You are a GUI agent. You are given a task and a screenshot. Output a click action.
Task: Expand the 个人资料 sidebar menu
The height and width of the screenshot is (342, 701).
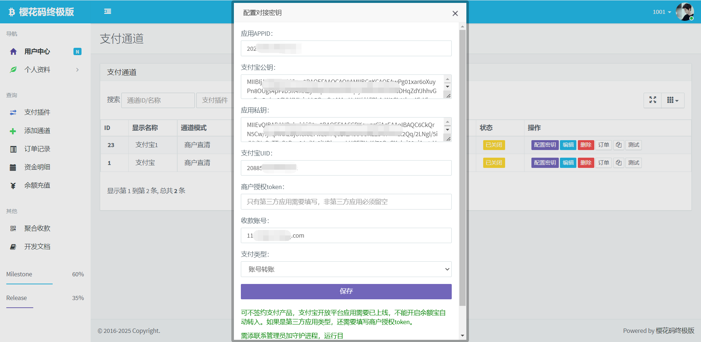click(x=44, y=70)
